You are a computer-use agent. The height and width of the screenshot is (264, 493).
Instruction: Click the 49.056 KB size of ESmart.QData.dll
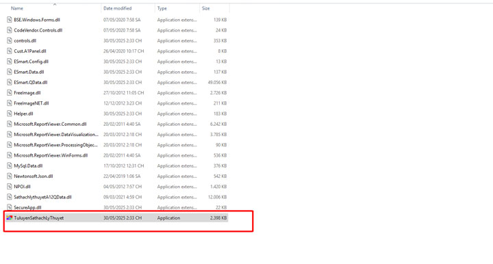(x=217, y=82)
